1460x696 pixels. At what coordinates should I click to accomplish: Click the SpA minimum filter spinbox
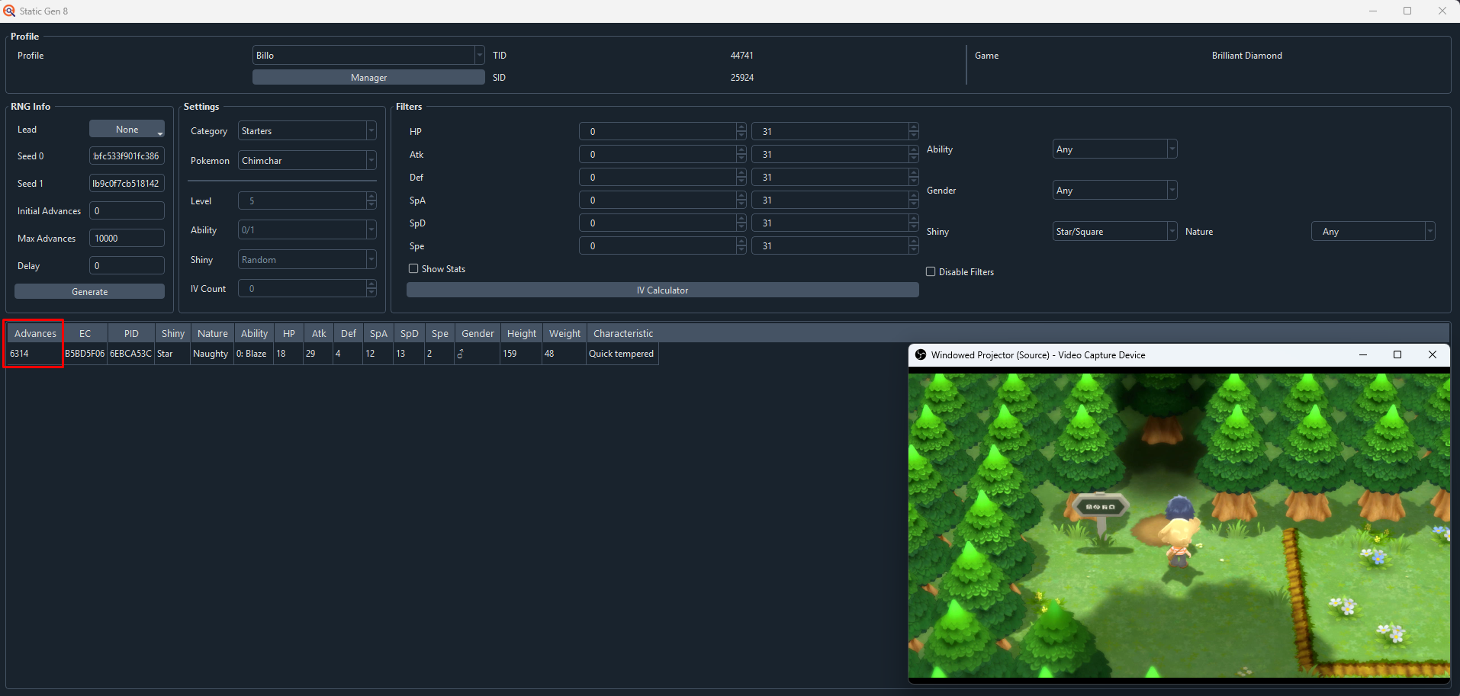click(x=662, y=200)
